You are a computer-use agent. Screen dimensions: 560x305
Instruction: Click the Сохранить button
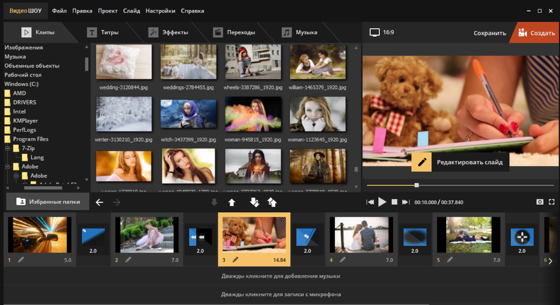[x=489, y=32]
